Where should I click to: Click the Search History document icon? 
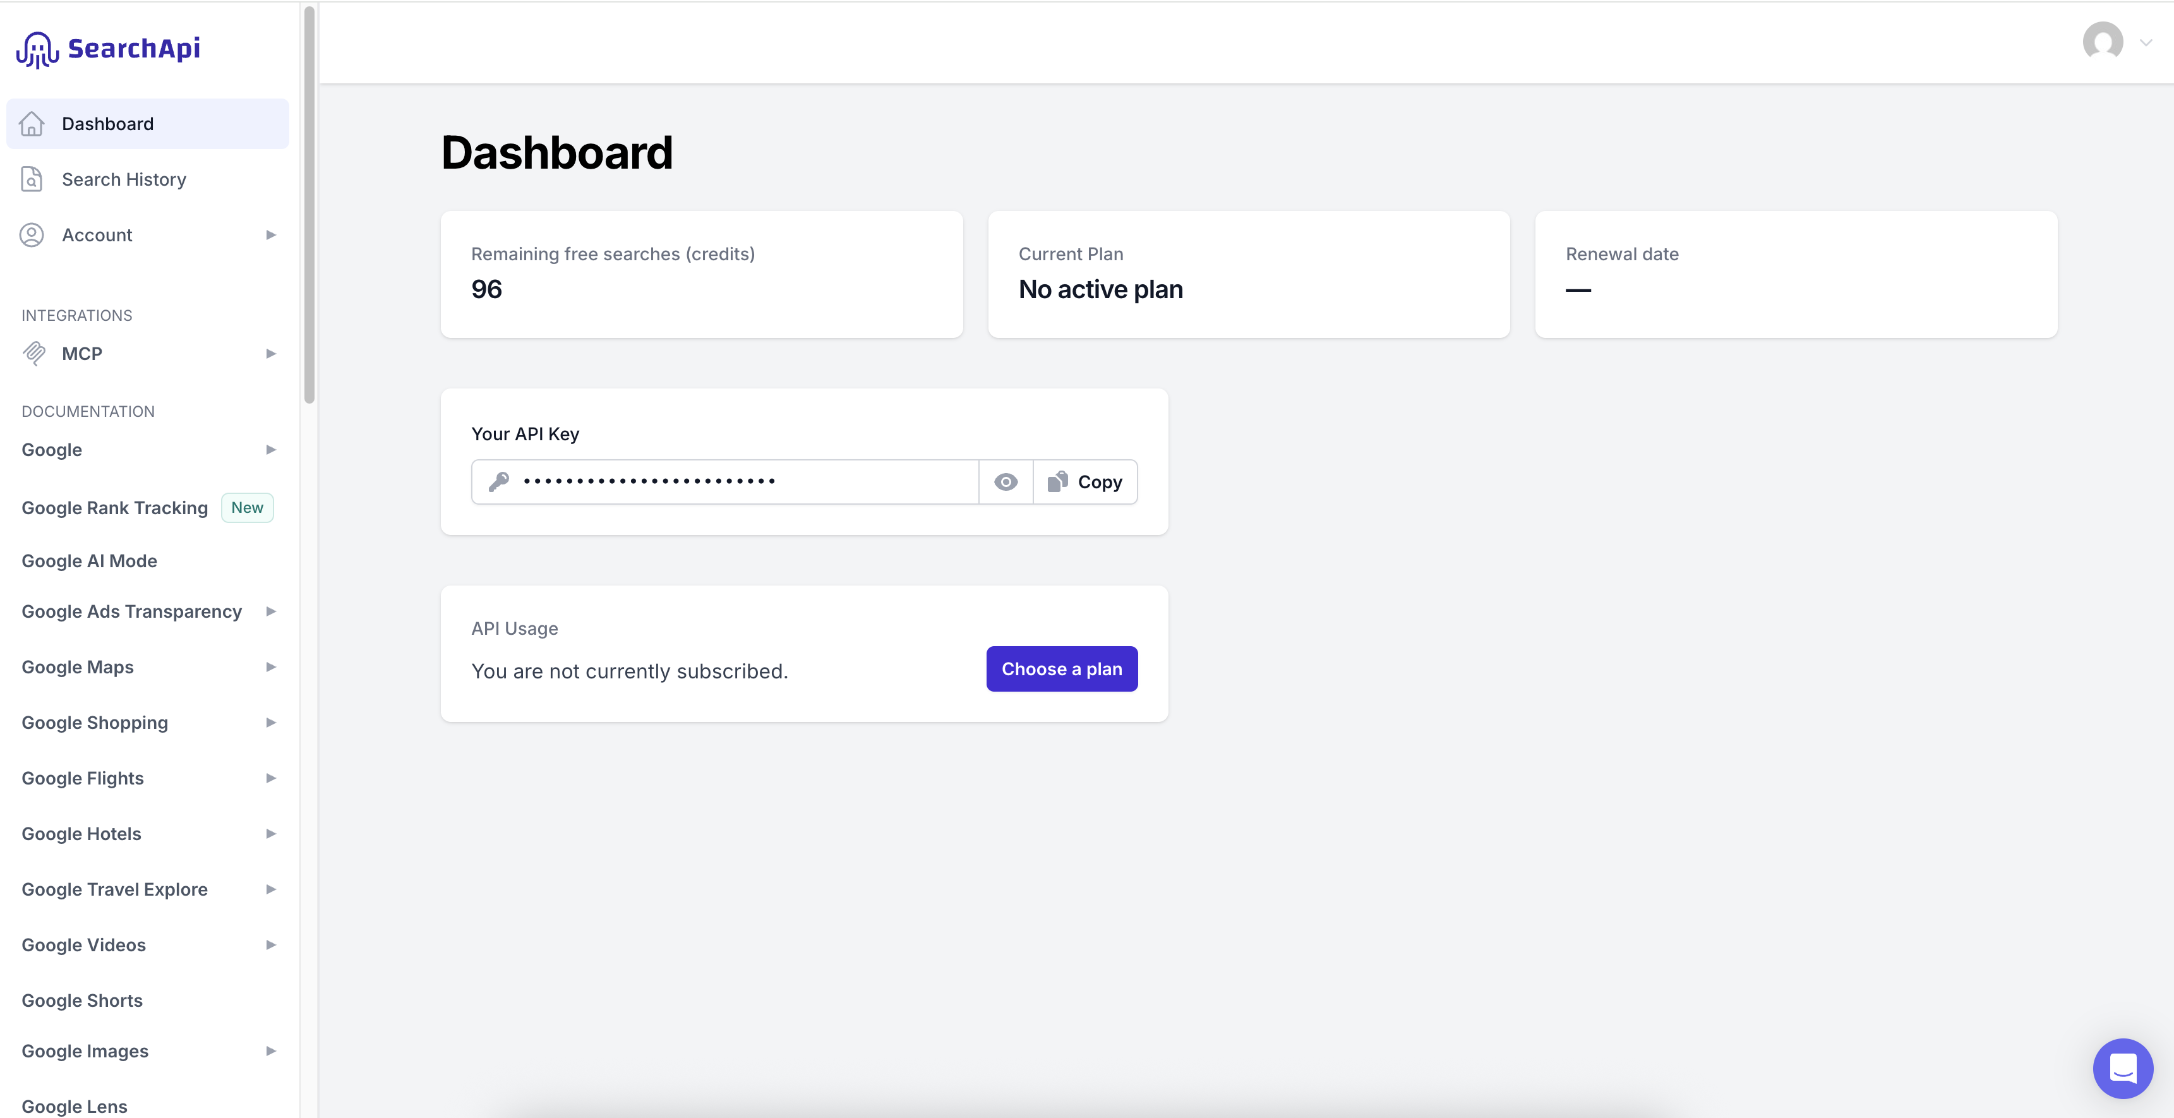click(x=32, y=180)
